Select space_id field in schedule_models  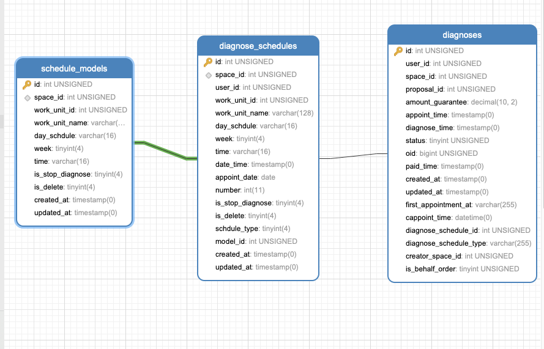click(x=74, y=97)
